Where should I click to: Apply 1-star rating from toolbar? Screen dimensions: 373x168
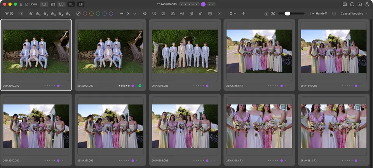38,14
